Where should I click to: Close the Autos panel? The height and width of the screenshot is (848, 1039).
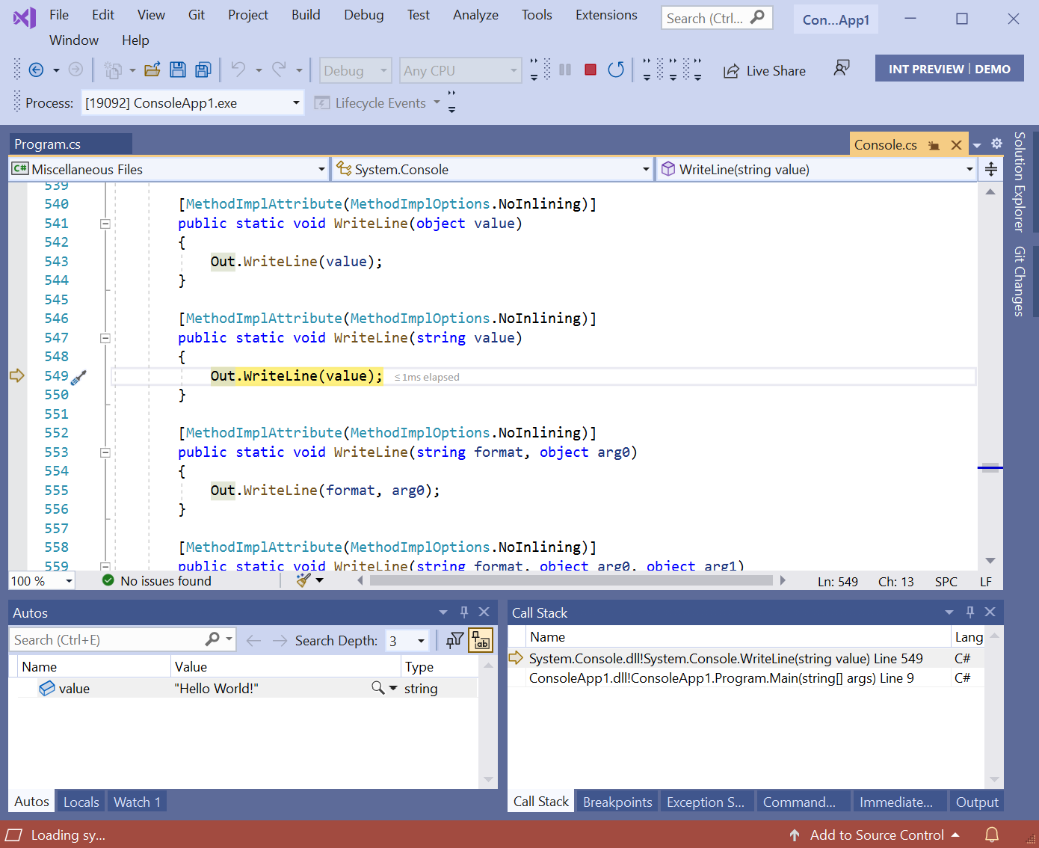[x=484, y=612]
